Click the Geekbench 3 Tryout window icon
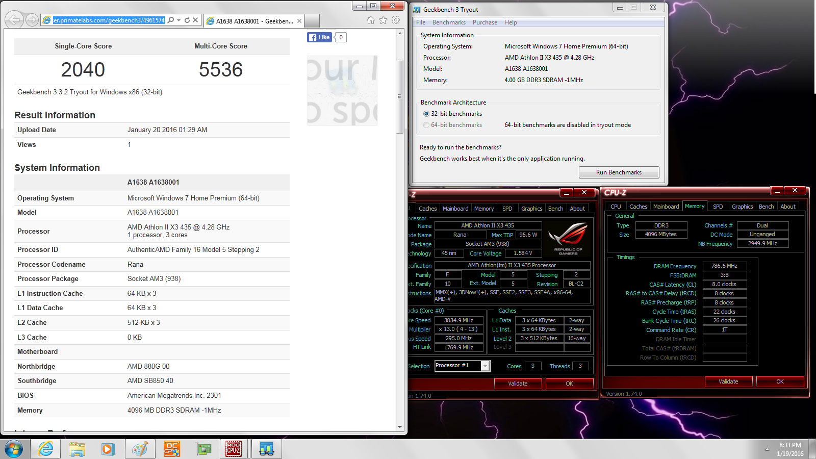816x459 pixels. (x=417, y=10)
